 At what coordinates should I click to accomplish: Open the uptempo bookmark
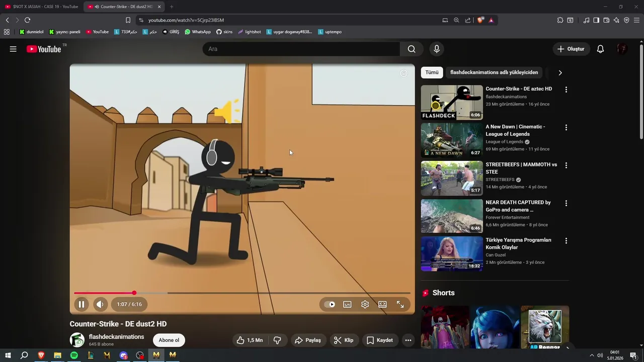[330, 32]
